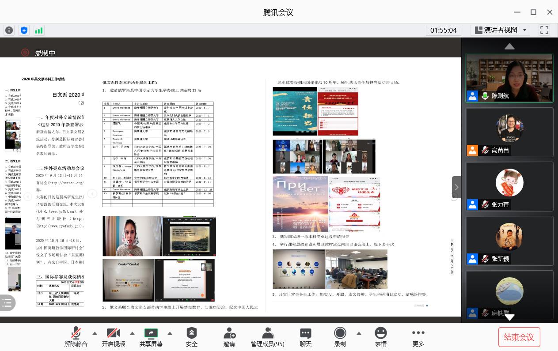Open the 演讲者视图 view dropdown

click(x=500, y=30)
